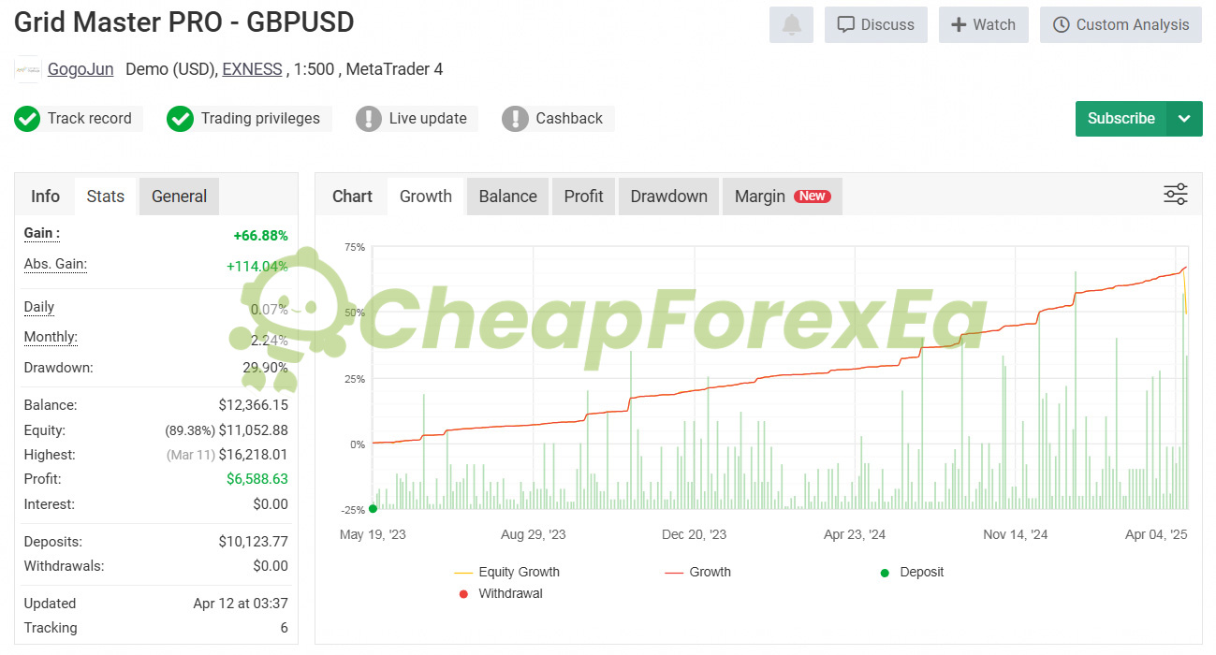1216x655 pixels.
Task: Select the Stats tab
Action: click(x=106, y=196)
